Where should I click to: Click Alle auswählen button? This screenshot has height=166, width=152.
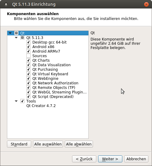[48, 144]
